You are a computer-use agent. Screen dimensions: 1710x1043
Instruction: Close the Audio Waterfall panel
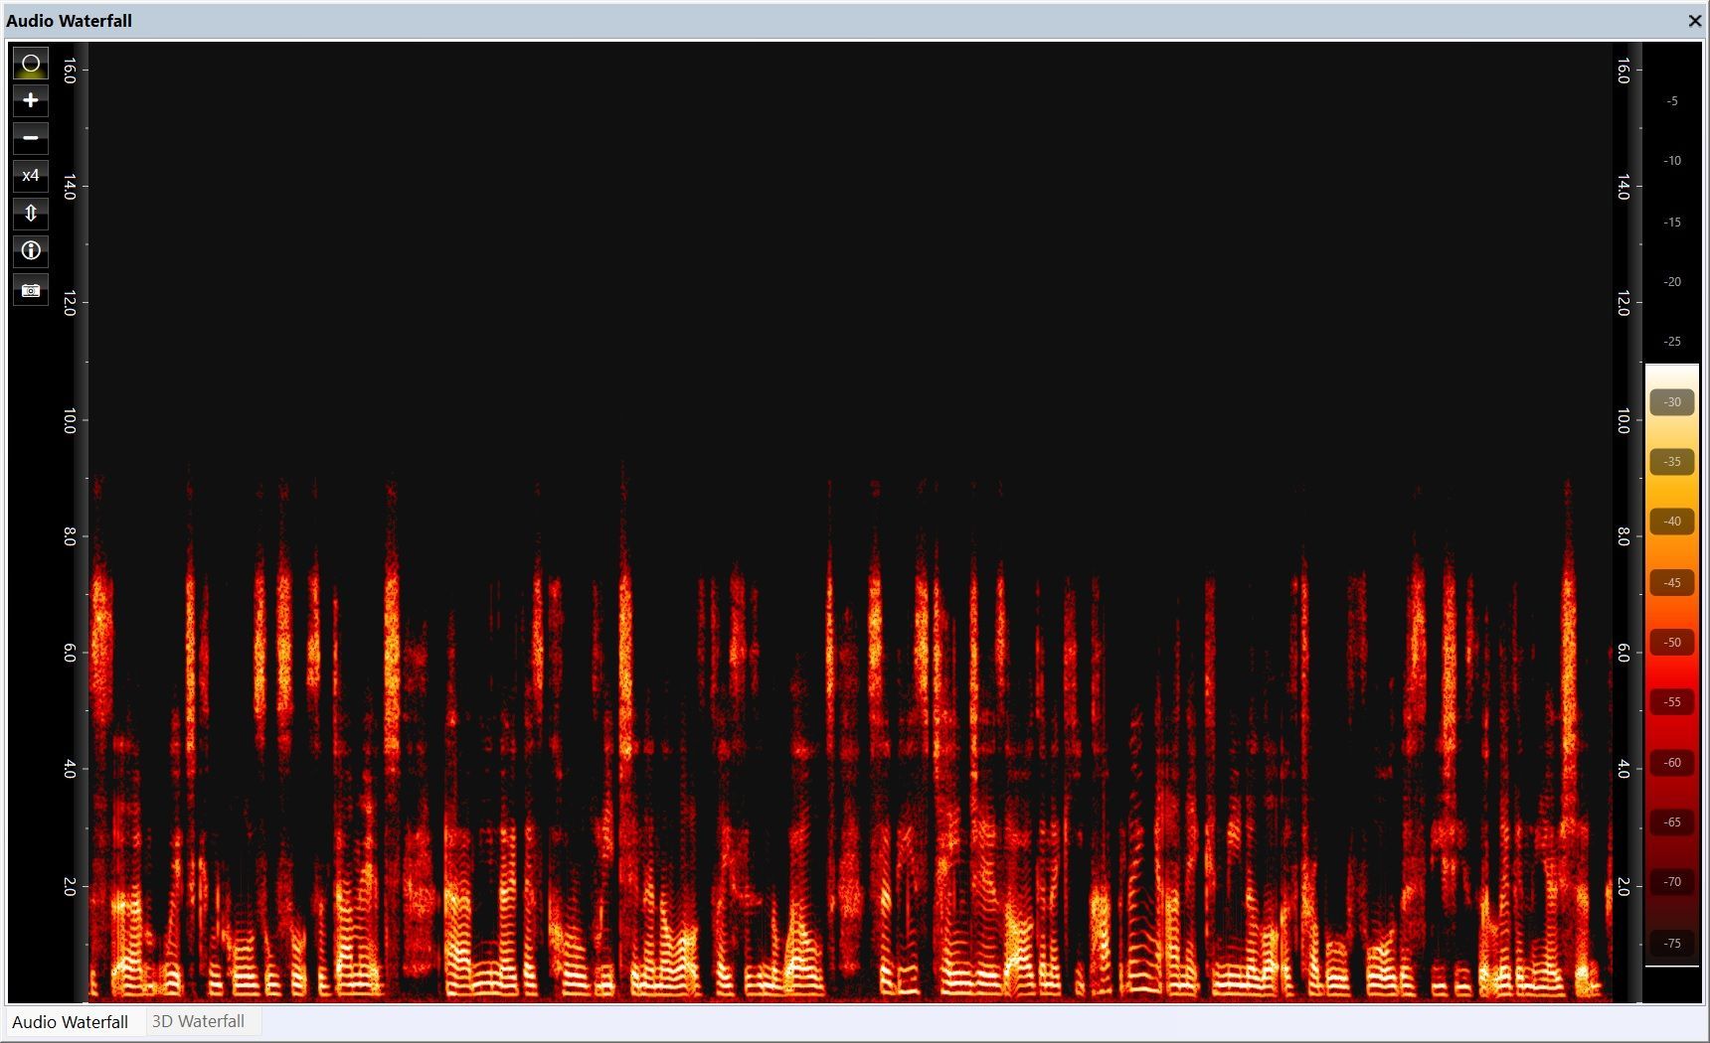click(1695, 21)
